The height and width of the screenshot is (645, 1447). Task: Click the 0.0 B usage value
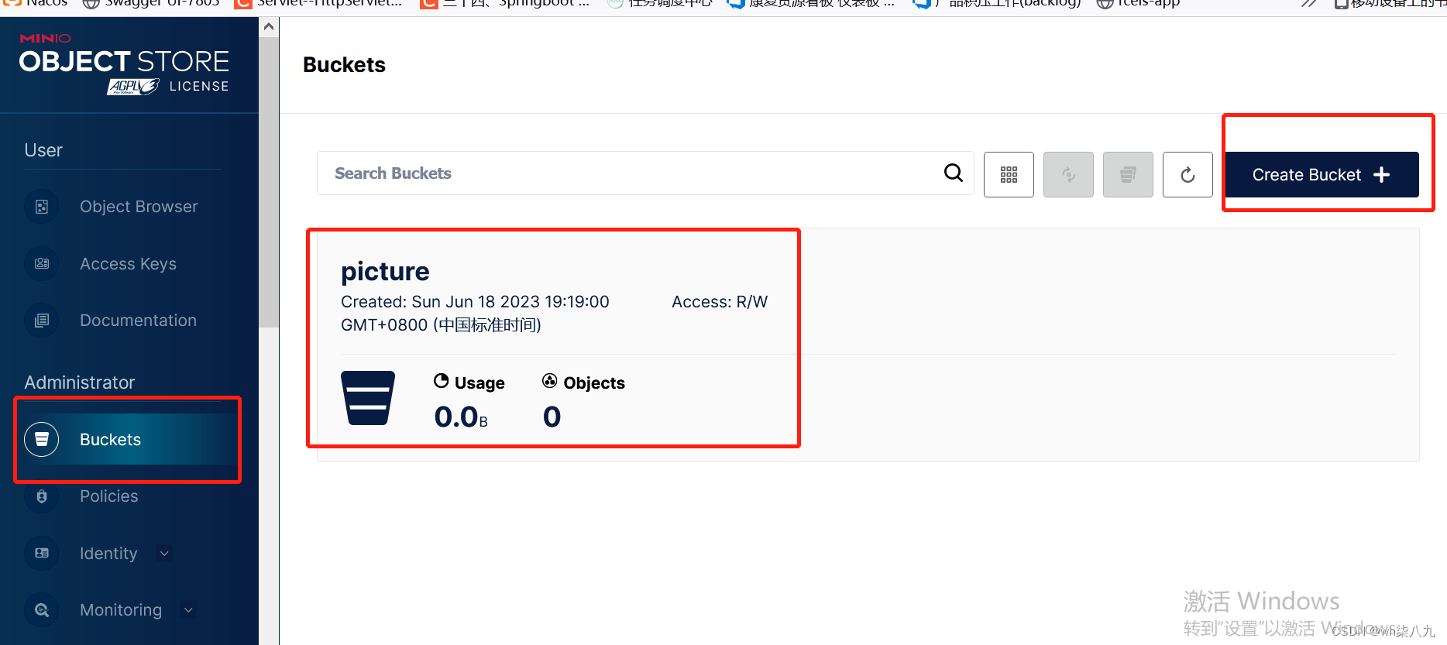point(461,417)
